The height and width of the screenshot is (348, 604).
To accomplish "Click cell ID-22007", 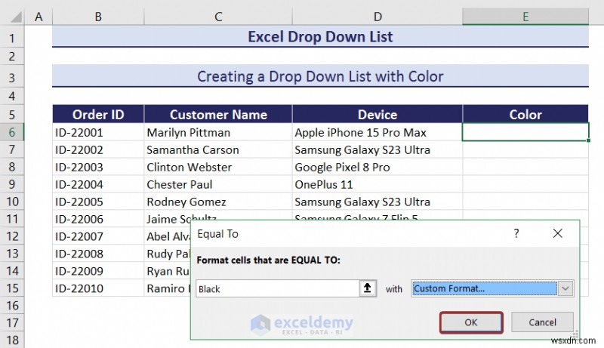I will tap(98, 236).
